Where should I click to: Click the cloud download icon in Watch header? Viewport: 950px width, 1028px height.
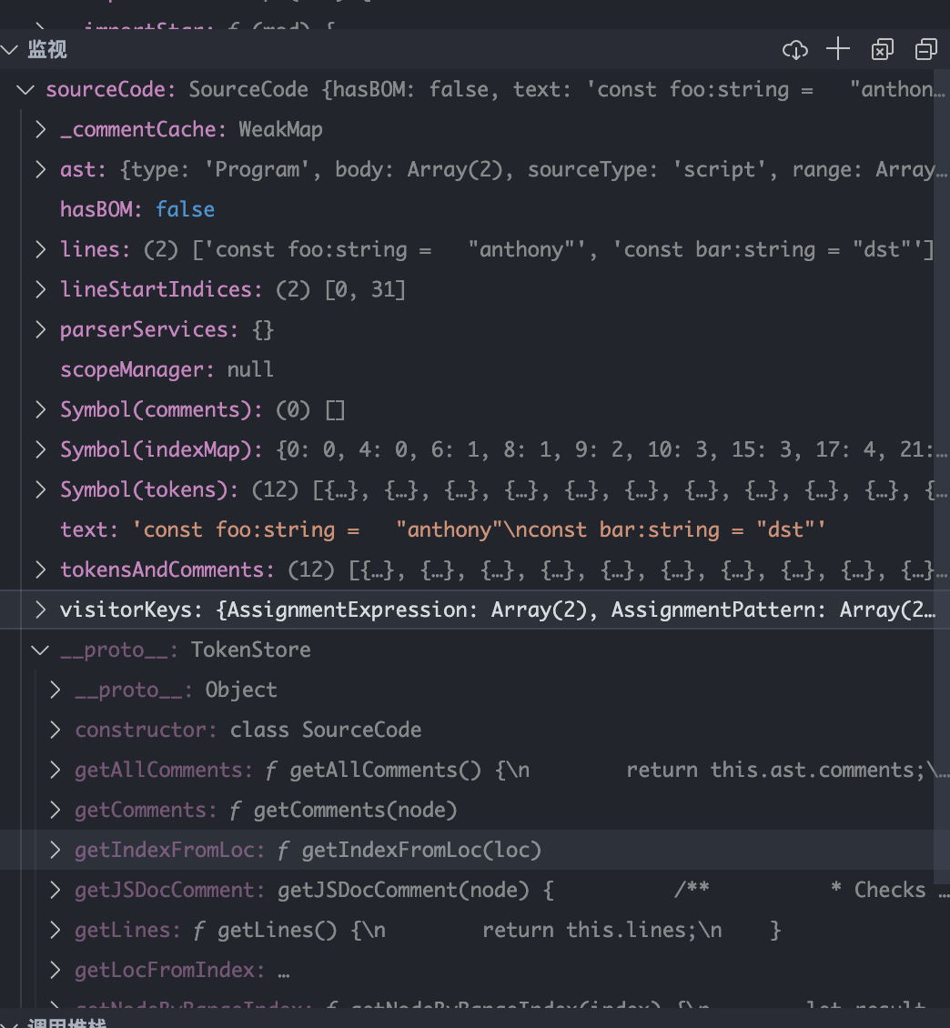pos(795,50)
